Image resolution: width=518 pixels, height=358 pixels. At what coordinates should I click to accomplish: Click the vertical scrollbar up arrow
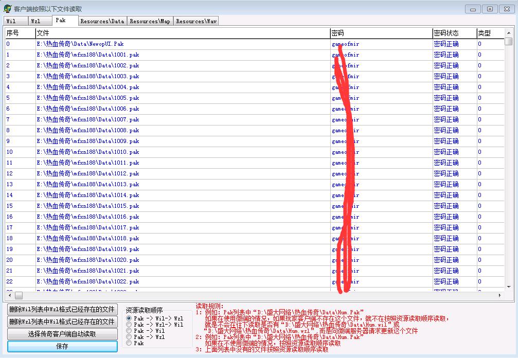click(508, 33)
